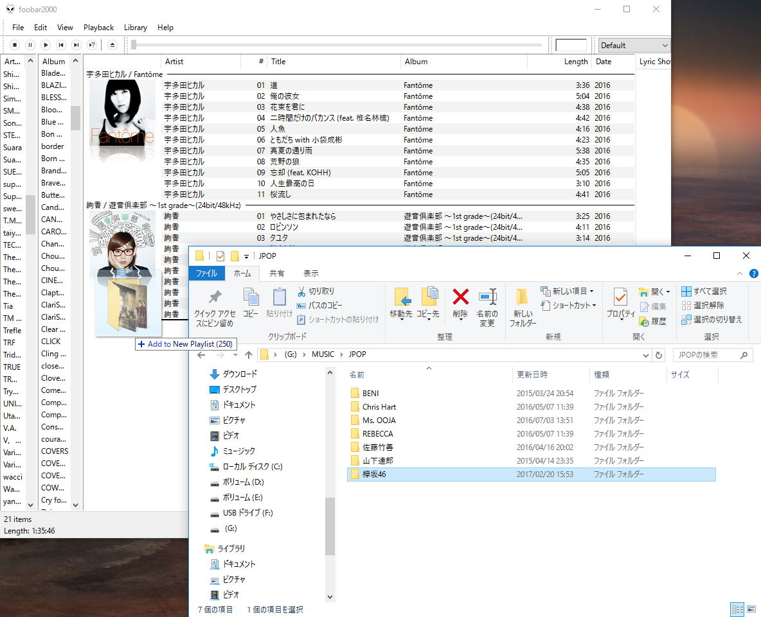
Task: Select Suara in the artist list
Action: (x=13, y=147)
